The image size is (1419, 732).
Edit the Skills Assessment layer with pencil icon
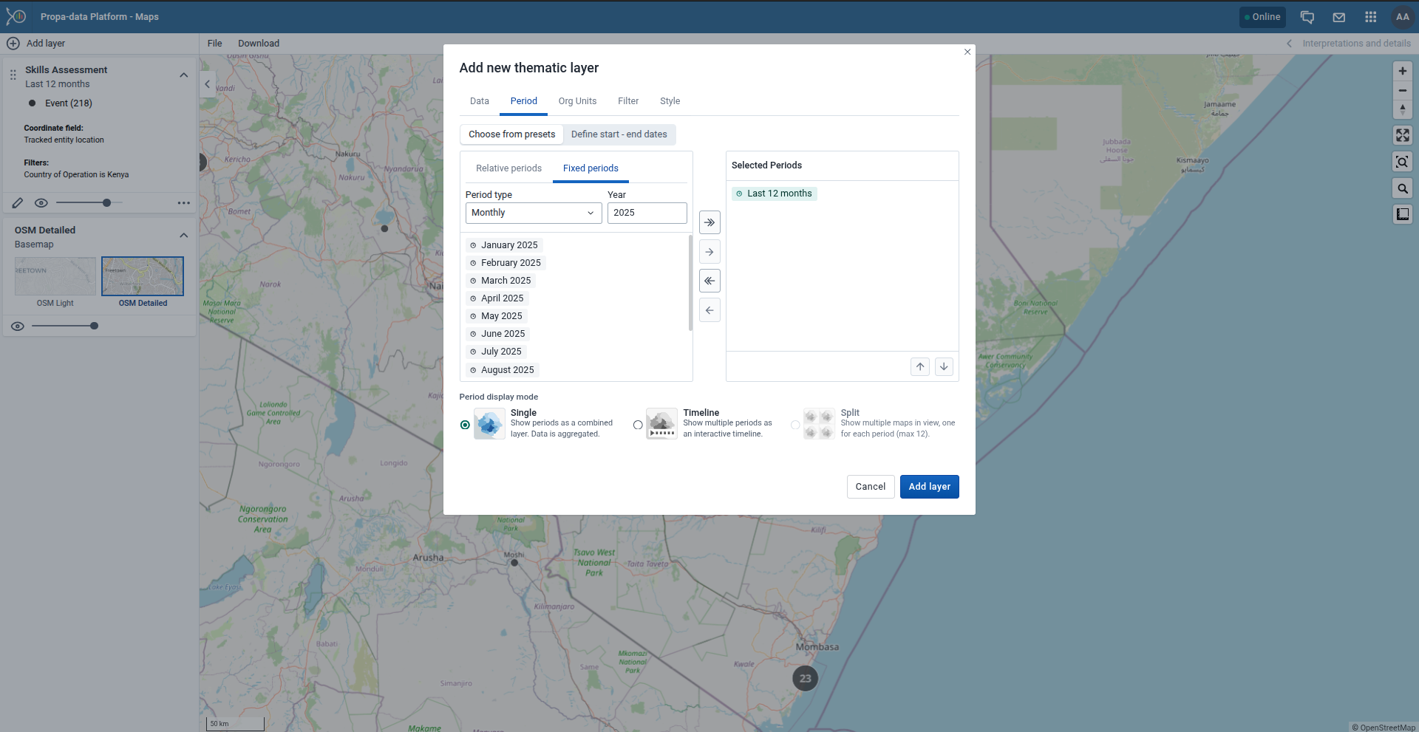[x=18, y=202]
